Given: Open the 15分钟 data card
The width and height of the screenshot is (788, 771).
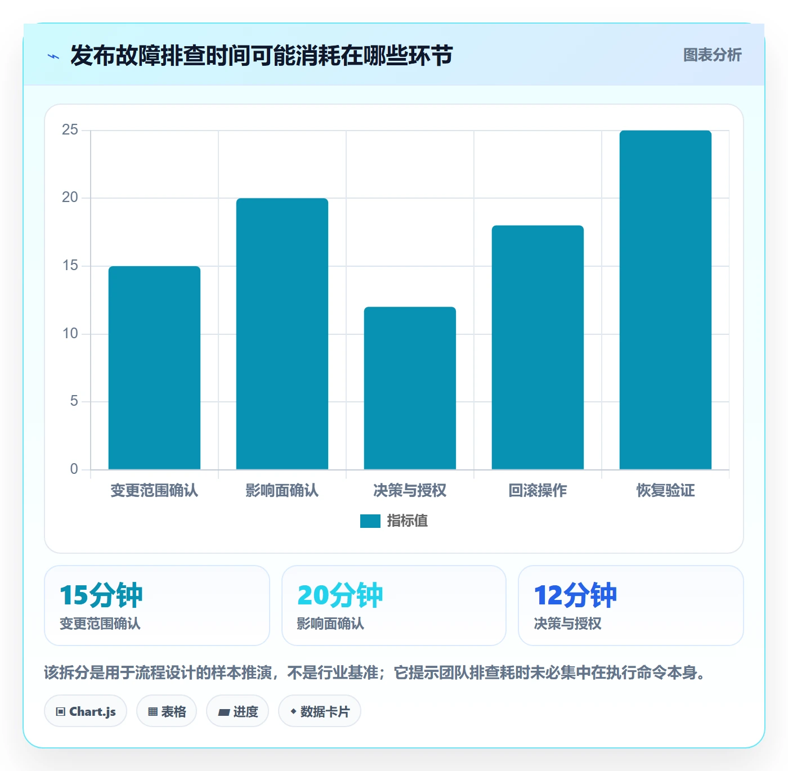Looking at the screenshot, I should [157, 606].
